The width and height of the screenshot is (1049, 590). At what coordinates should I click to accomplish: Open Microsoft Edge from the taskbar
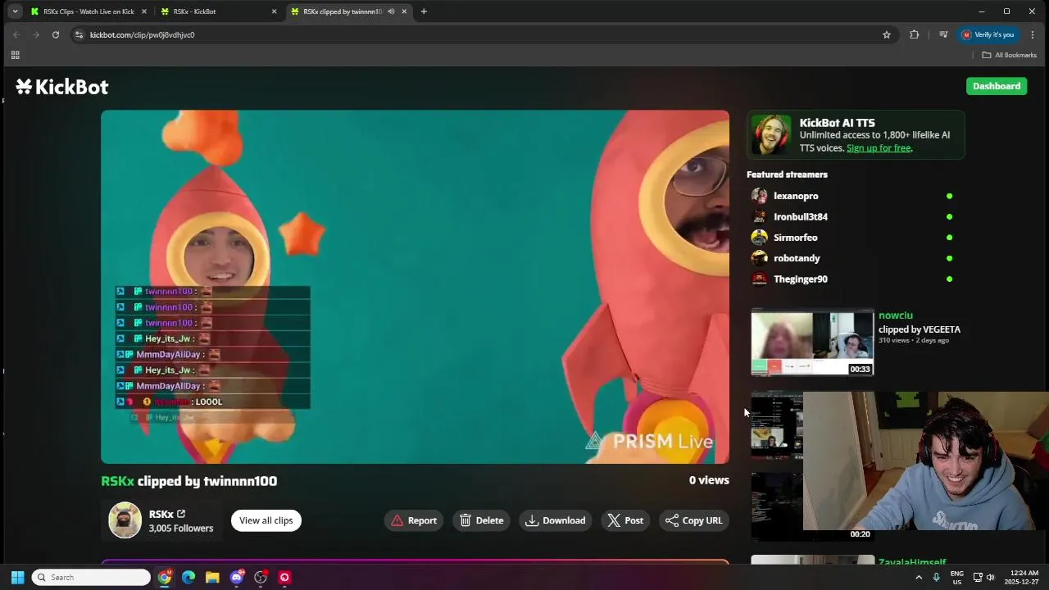[x=188, y=578]
